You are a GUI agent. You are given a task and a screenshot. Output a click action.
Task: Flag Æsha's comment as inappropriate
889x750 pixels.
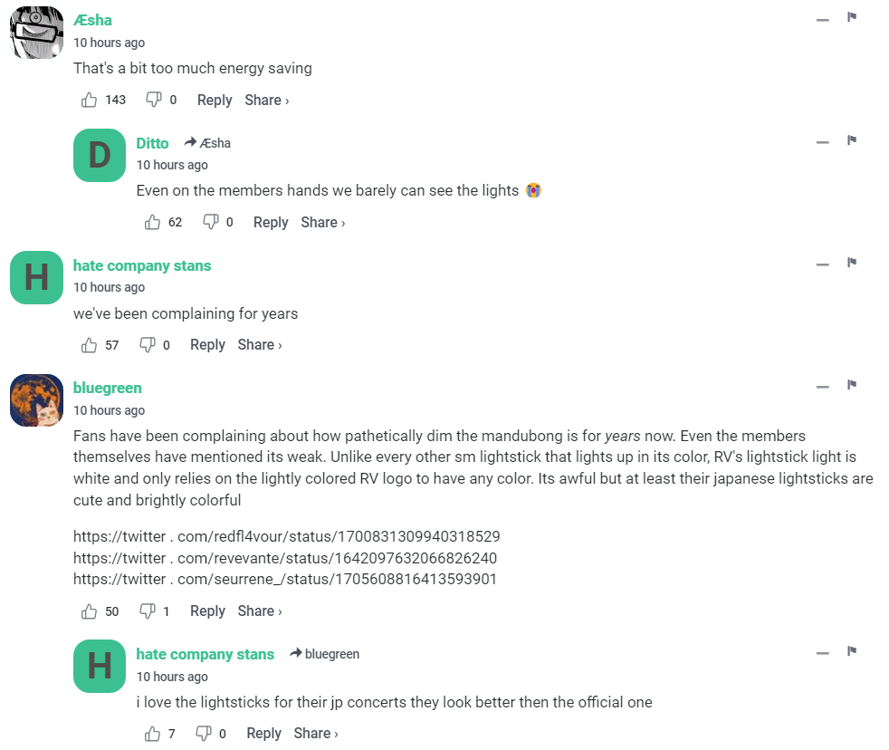pyautogui.click(x=852, y=17)
